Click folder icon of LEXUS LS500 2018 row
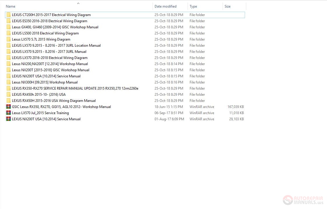This screenshot has width=327, height=209. tap(8, 33)
